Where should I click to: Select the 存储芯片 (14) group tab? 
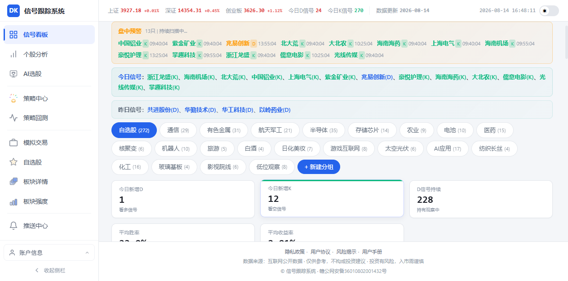(x=372, y=130)
